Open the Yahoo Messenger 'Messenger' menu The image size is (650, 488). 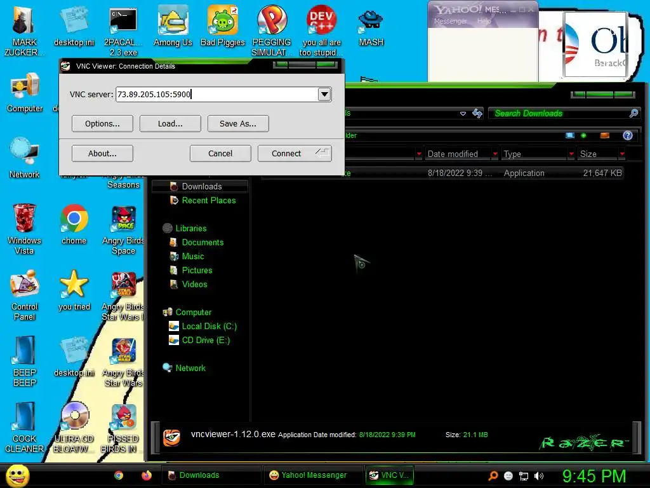pos(450,21)
